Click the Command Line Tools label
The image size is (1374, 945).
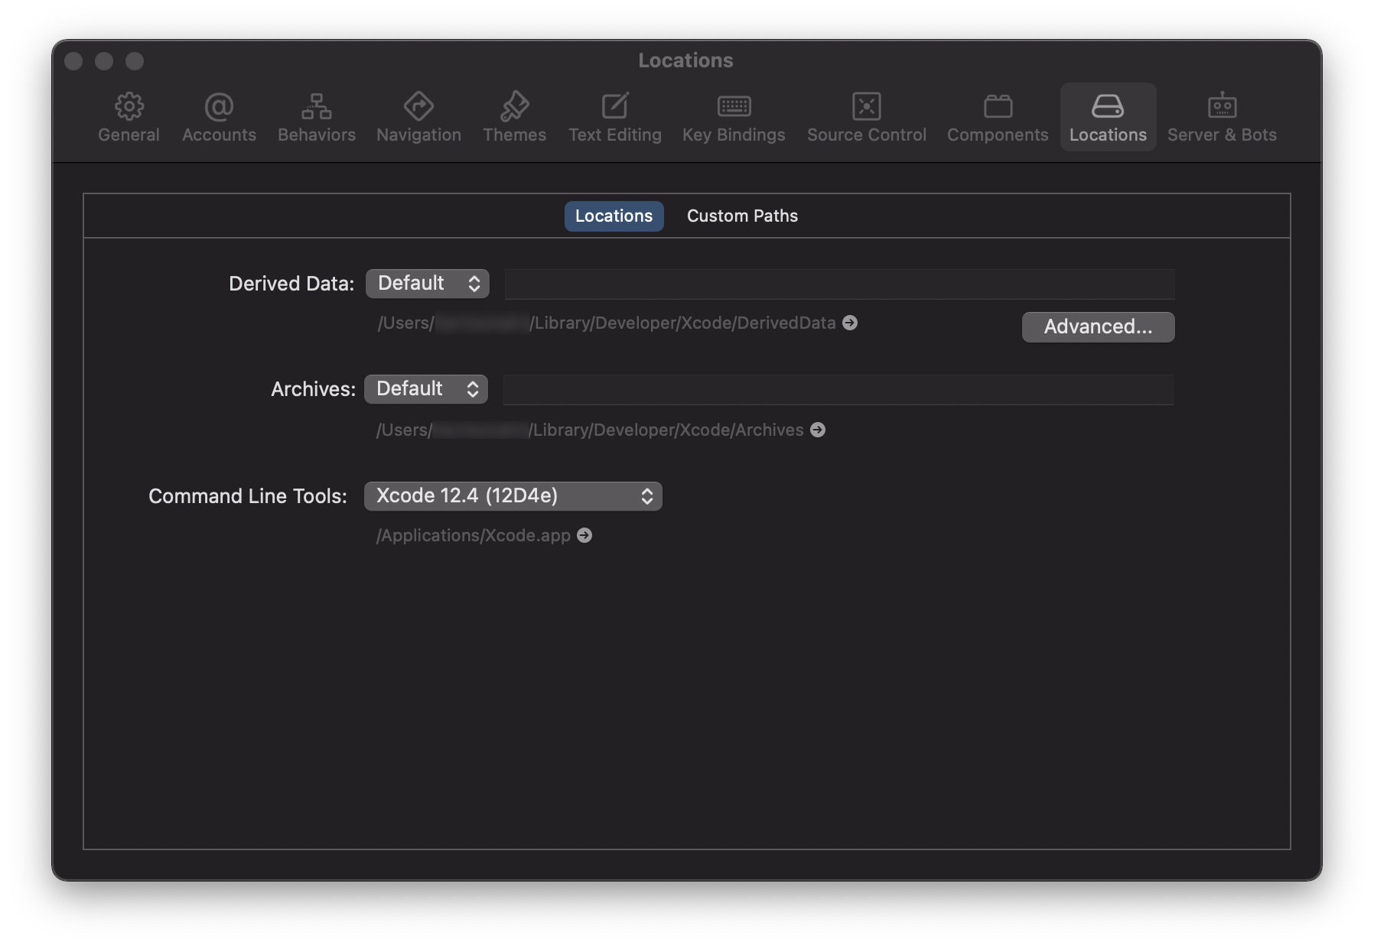[248, 496]
